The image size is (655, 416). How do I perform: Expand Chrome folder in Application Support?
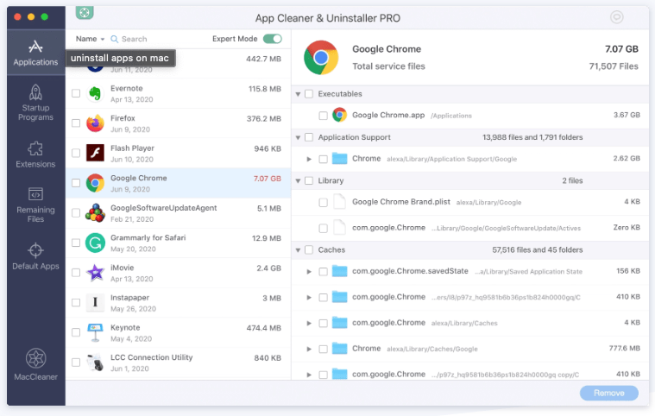[309, 159]
